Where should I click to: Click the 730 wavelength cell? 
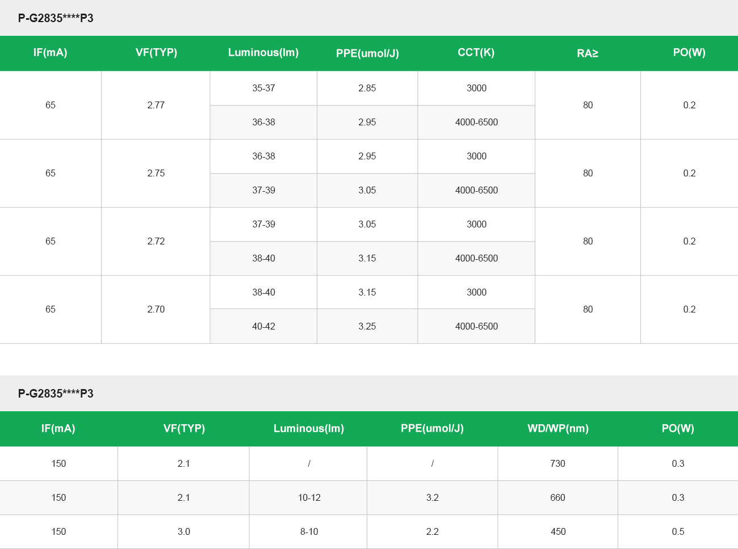(x=557, y=463)
